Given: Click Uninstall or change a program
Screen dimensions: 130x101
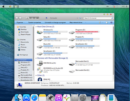Looking at the screenshot, I should [55, 22].
